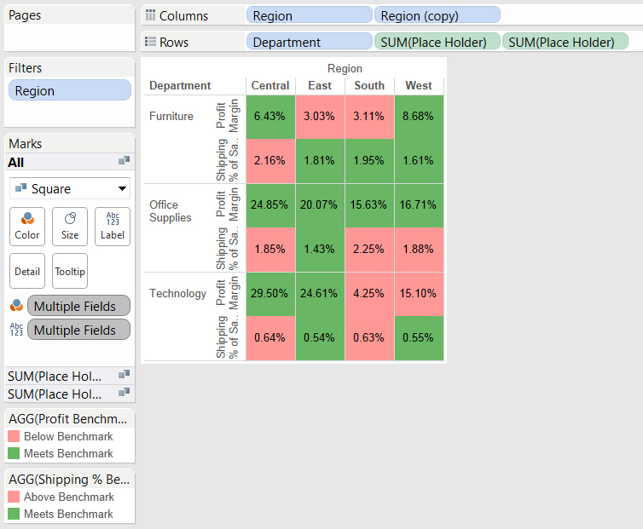Open the Color marks card button

click(x=27, y=227)
